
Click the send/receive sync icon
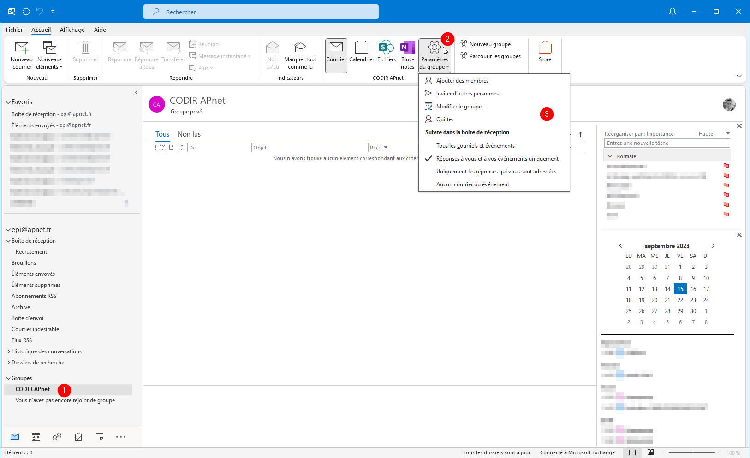coord(26,12)
